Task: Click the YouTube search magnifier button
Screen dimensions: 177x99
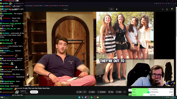Action: (x=111, y=9)
